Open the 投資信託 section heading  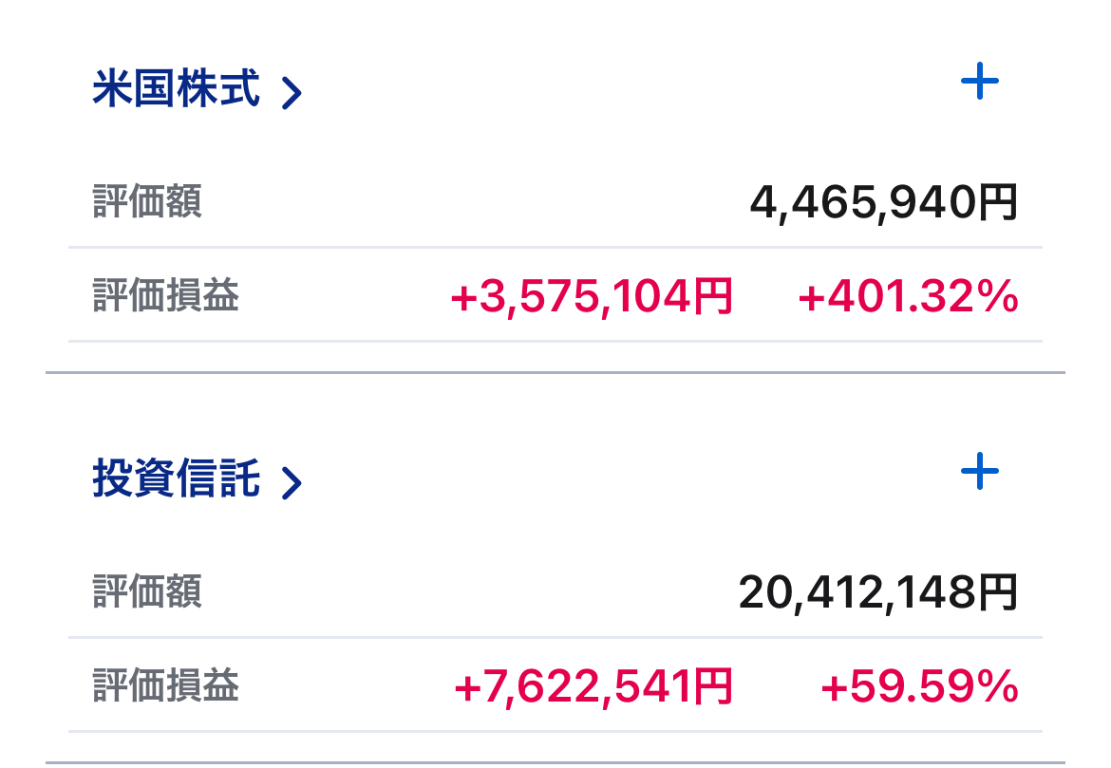[x=177, y=479]
